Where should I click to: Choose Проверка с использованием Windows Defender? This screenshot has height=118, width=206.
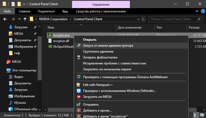click(x=131, y=91)
